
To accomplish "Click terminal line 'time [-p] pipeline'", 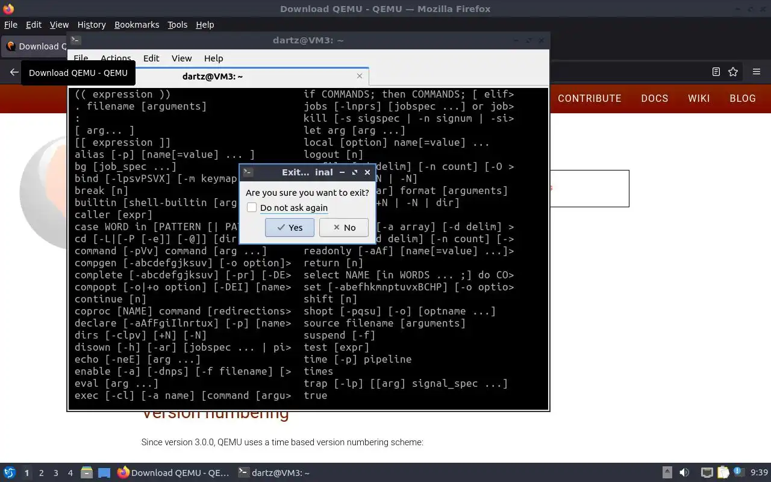I will click(357, 359).
